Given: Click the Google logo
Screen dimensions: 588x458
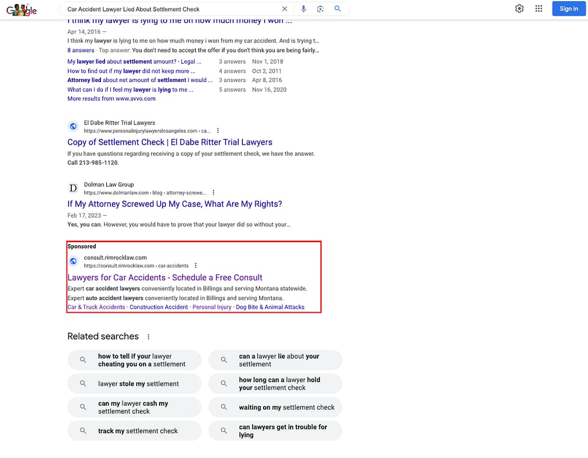Looking at the screenshot, I should (21, 10).
